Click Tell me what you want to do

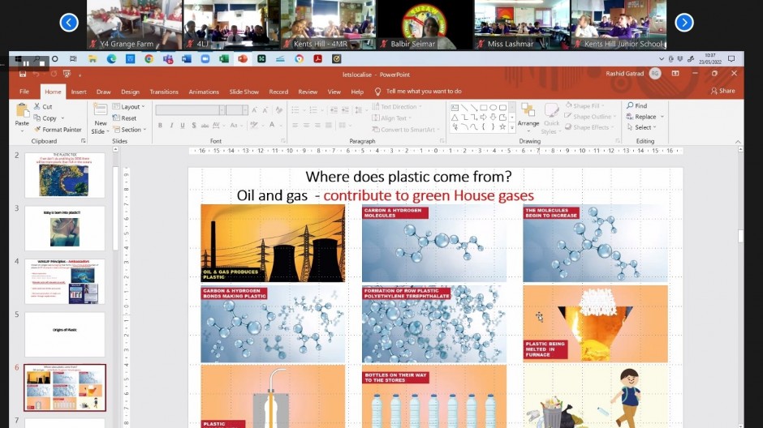tap(424, 92)
